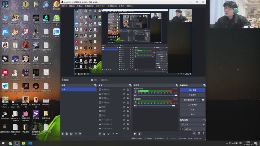The height and width of the screenshot is (146, 260).
Task: Click the 工作室模式 studio mode button
Action: click(192, 104)
